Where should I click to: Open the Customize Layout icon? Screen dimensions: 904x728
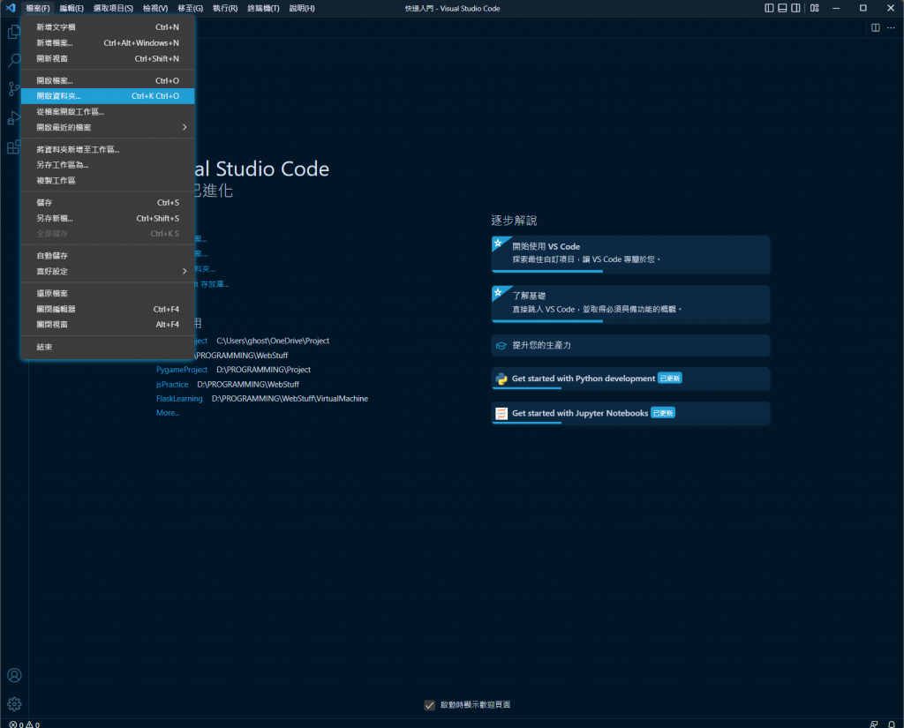tap(815, 8)
